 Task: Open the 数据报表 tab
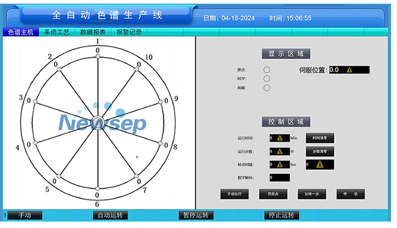click(93, 32)
